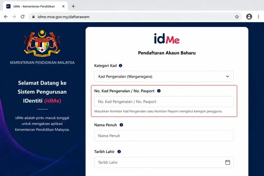
Task: Click the dropdown chevron in Kategori Kad
Action: [228, 76]
